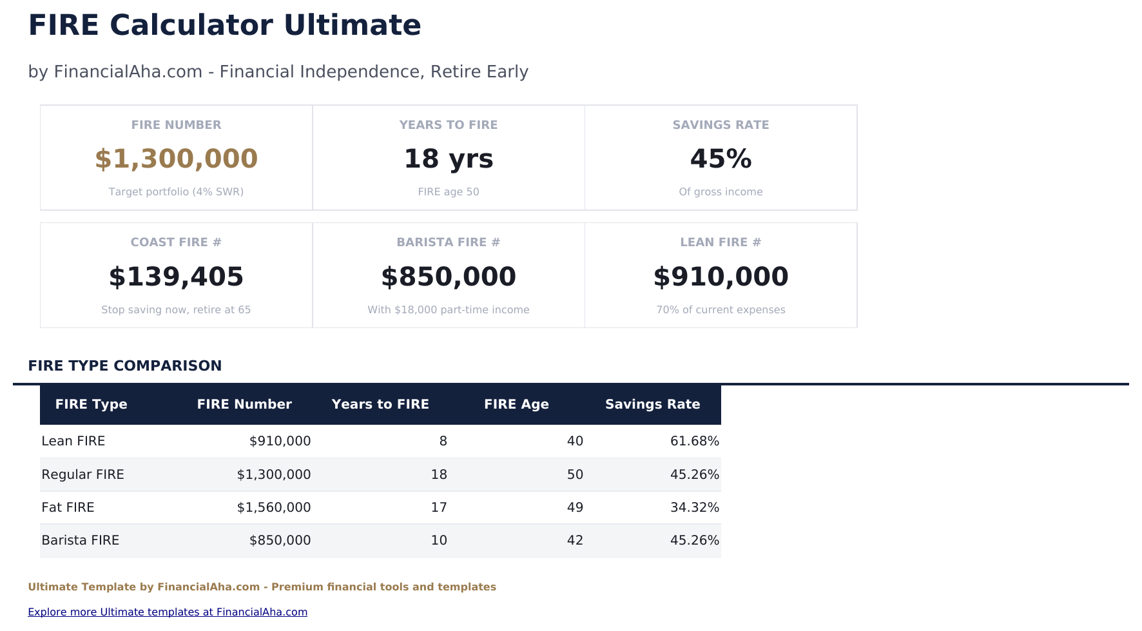Click the Years to FIRE column header
Screen dimensions: 1142x631
pos(380,404)
